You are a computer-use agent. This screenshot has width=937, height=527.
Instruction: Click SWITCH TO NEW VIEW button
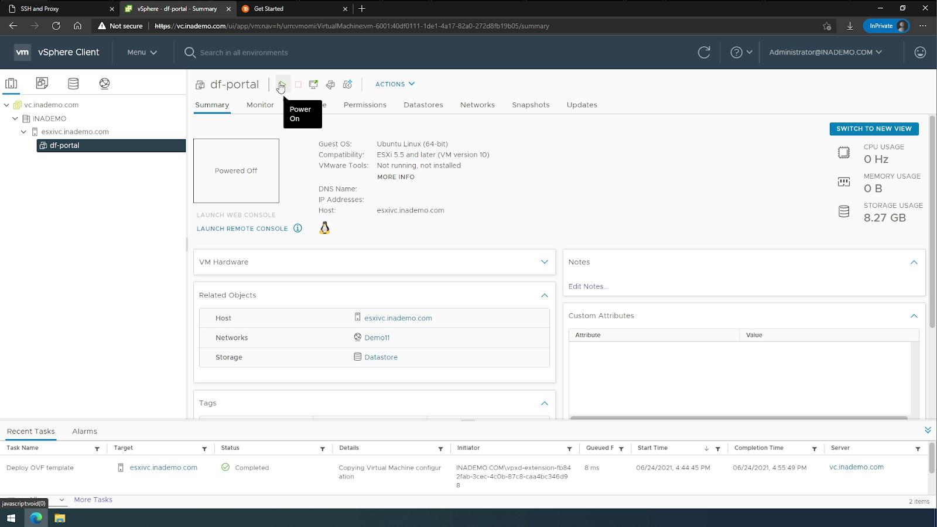pyautogui.click(x=874, y=129)
